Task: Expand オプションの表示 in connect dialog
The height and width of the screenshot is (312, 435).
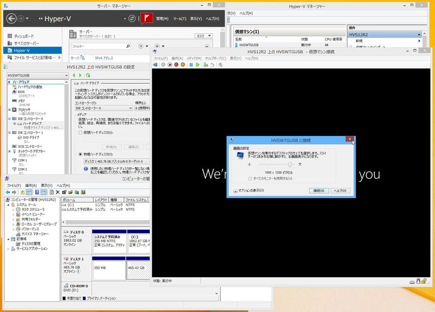Action: 235,191
